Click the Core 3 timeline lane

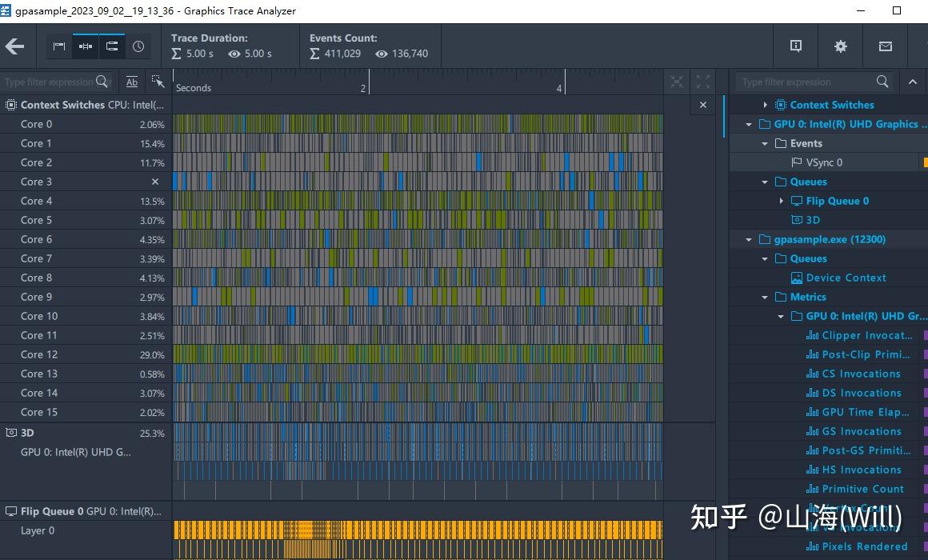tap(418, 181)
